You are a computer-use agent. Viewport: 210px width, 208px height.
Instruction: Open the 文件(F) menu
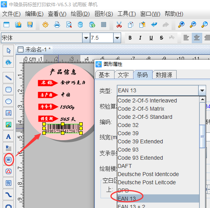(11, 14)
